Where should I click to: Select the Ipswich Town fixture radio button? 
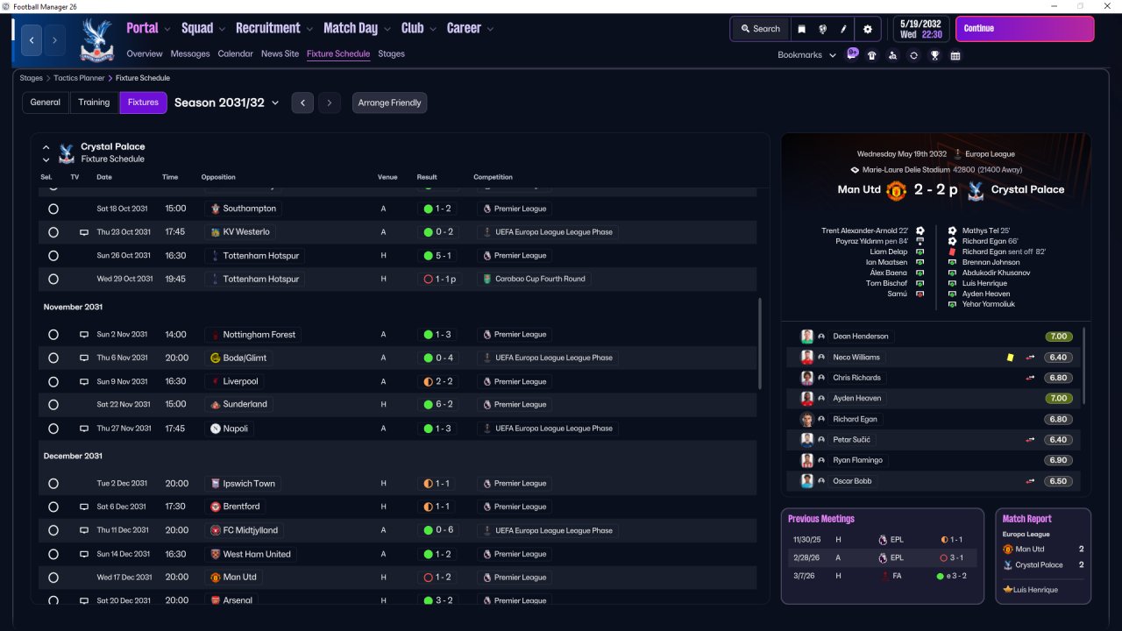click(x=53, y=484)
